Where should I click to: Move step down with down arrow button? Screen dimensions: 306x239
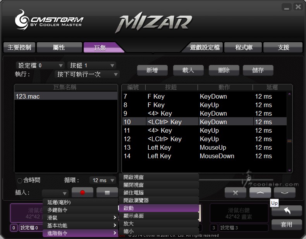pos(285,193)
